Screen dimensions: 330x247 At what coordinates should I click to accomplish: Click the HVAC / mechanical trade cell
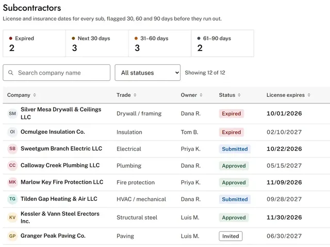point(141,199)
